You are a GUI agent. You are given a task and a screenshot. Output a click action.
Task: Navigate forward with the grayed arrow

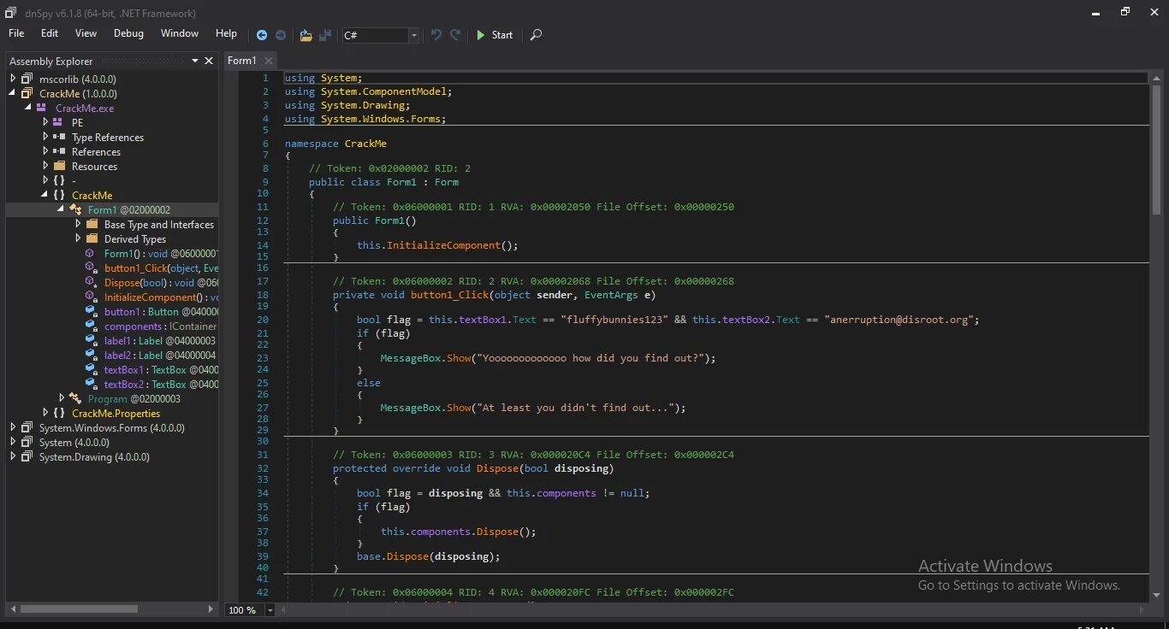280,35
